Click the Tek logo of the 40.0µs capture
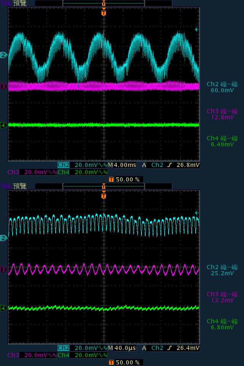The height and width of the screenshot is (366, 244). 6,186
